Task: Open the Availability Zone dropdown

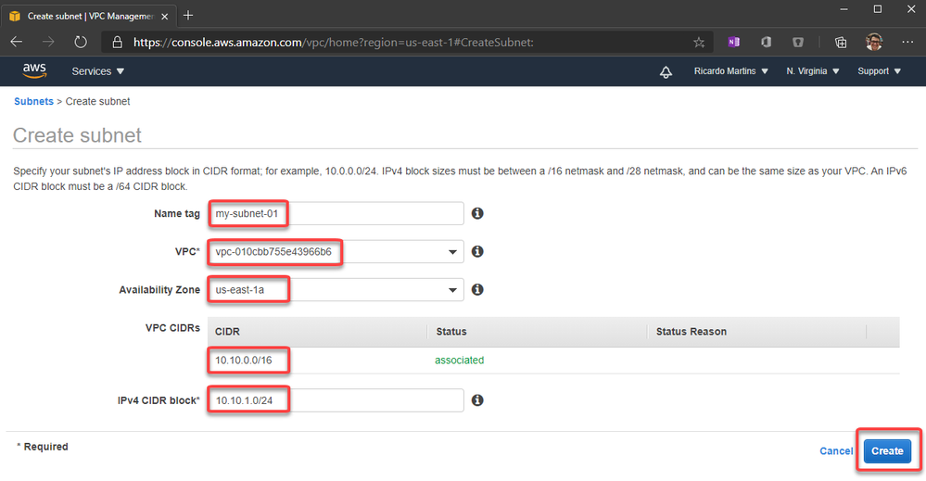Action: 336,290
